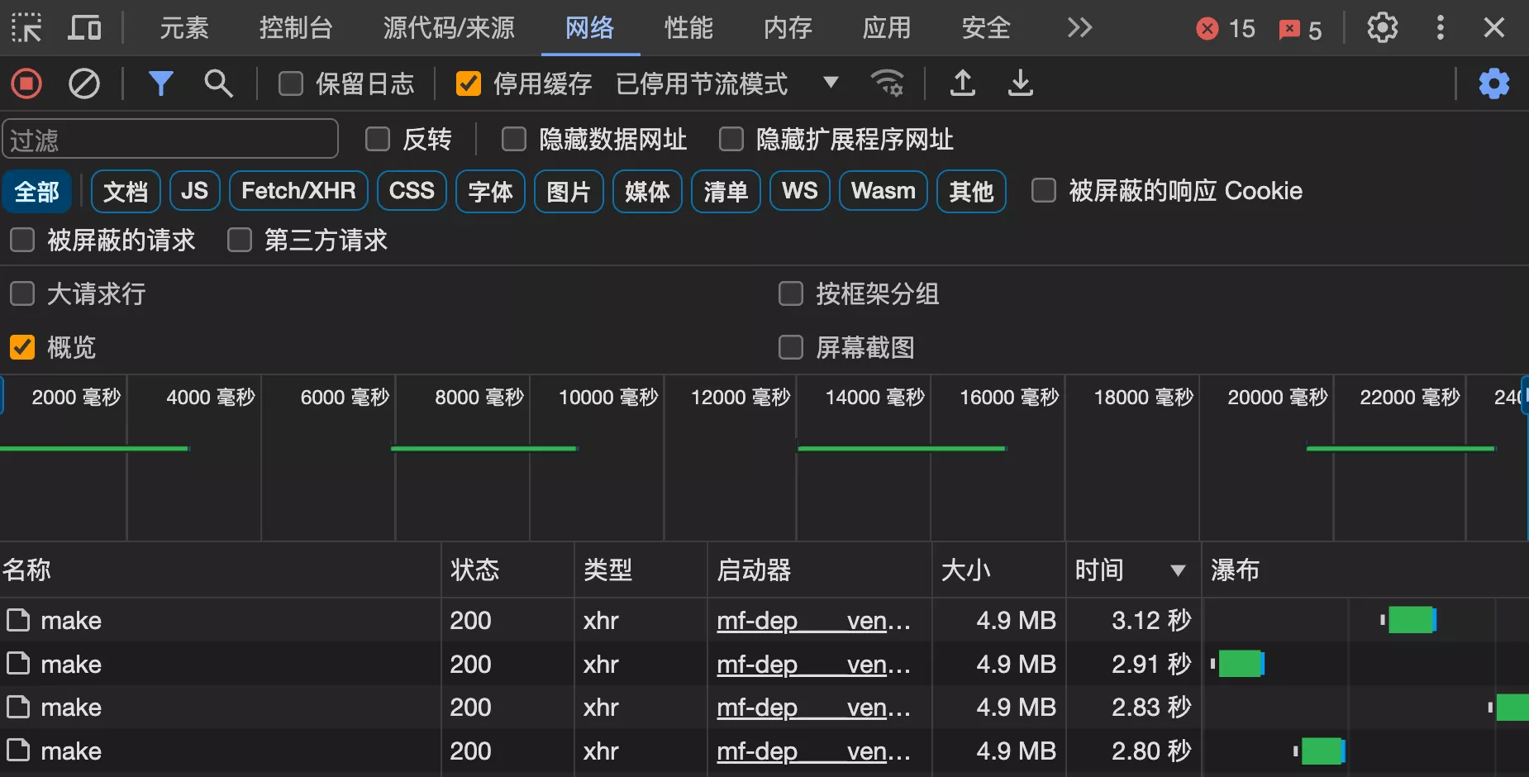Filter requests by 其他
The width and height of the screenshot is (1529, 777).
[971, 192]
